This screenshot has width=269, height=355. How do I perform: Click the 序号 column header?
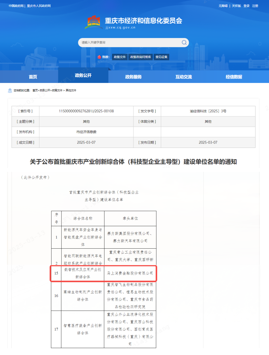click(x=56, y=218)
